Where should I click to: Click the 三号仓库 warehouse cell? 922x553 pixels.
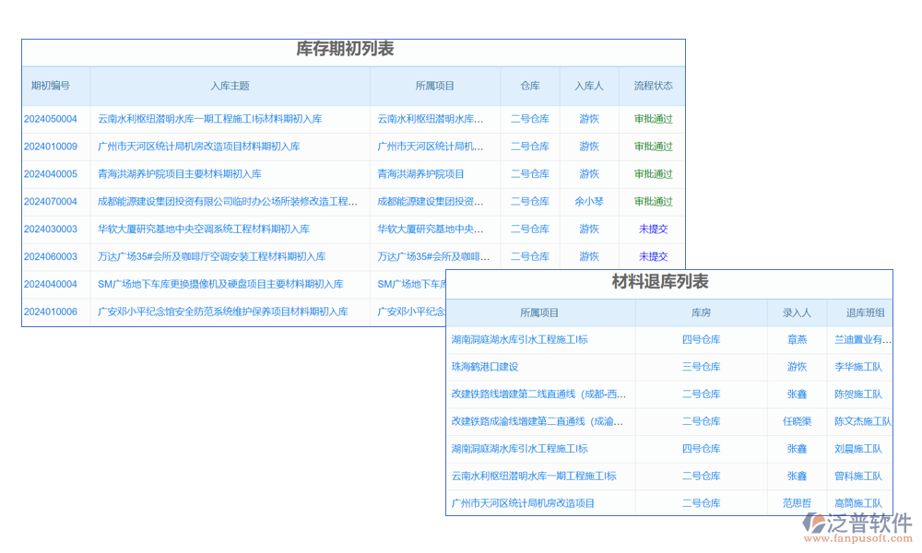point(701,367)
